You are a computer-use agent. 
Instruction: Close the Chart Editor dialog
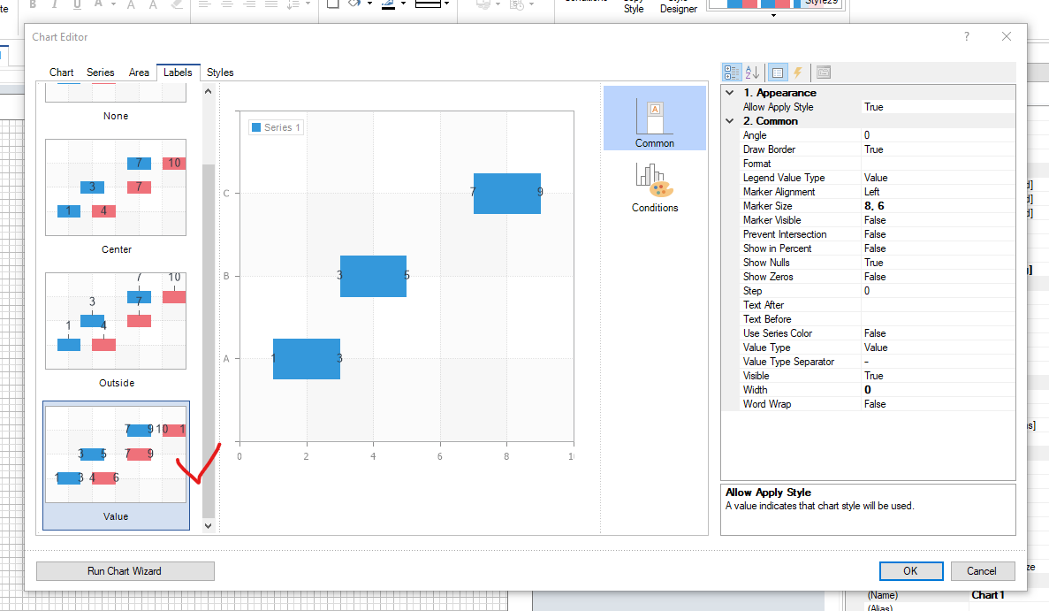(1007, 37)
